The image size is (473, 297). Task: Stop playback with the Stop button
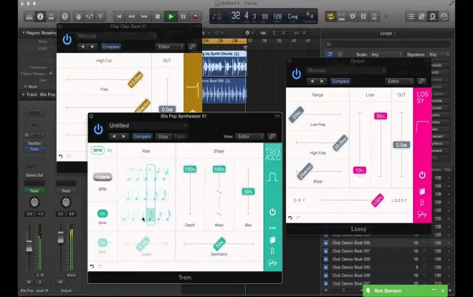(x=158, y=16)
